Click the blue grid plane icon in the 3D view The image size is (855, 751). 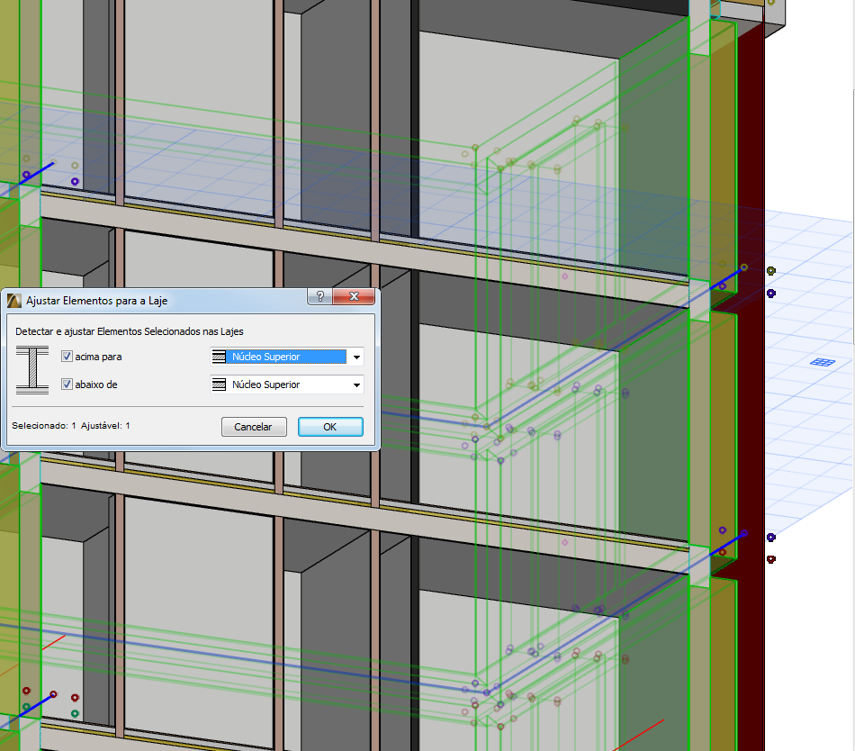(x=823, y=362)
